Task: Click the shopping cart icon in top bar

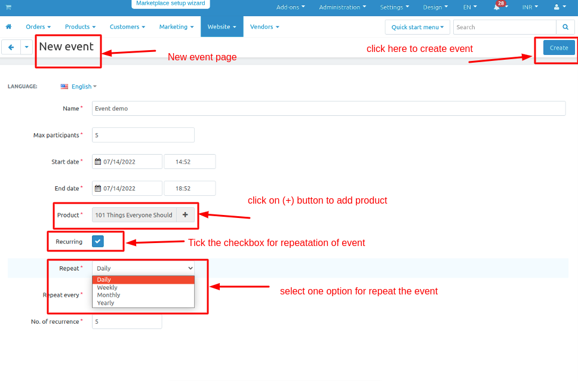Action: pyautogui.click(x=8, y=7)
